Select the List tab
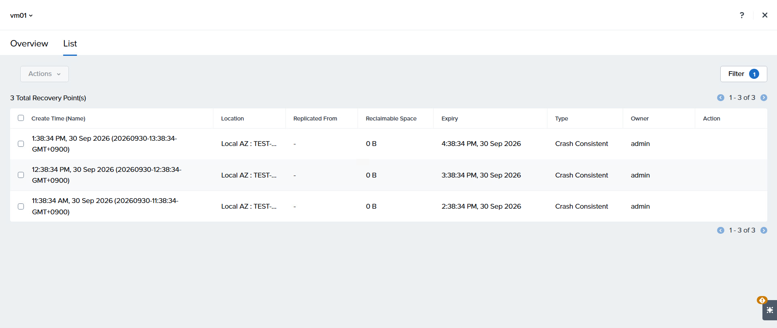The height and width of the screenshot is (328, 777). point(70,43)
